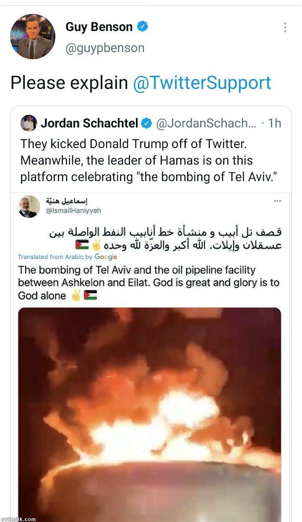Click Jordan Schachtel's small avatar
The image size is (302, 522).
29,123
